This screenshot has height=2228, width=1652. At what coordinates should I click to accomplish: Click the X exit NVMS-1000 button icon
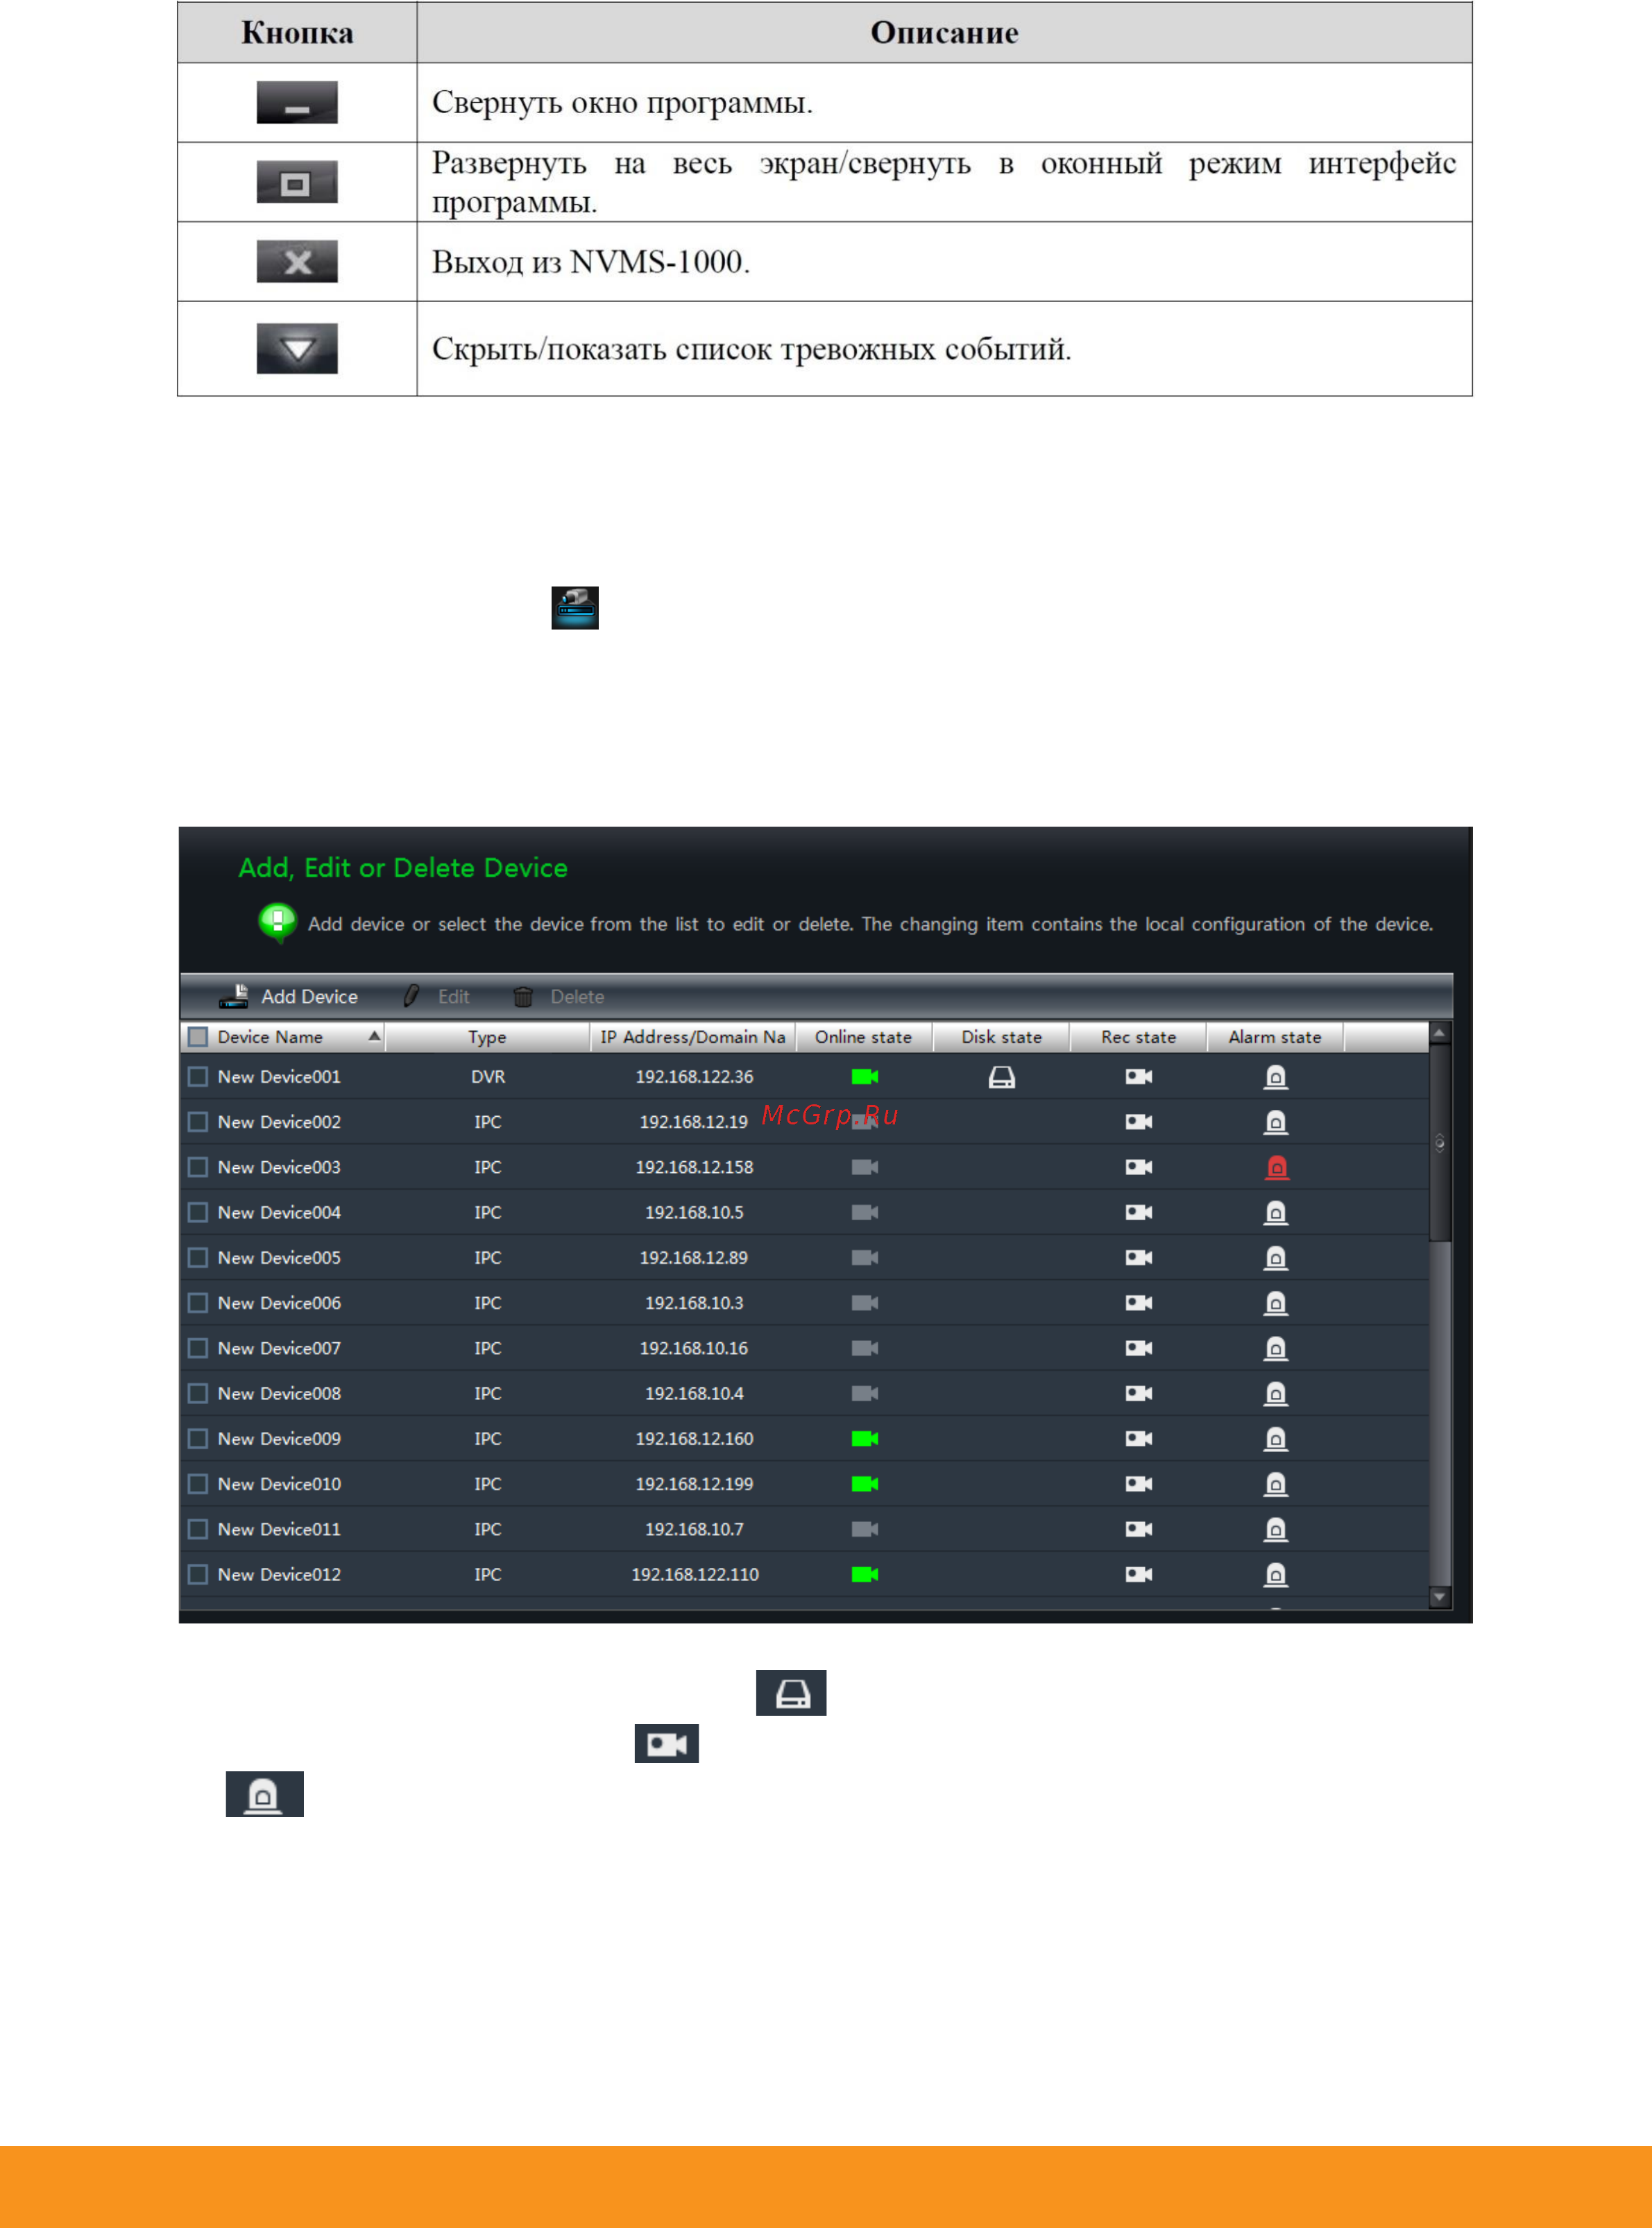pyautogui.click(x=297, y=261)
